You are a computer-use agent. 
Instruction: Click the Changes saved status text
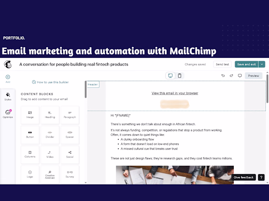click(195, 64)
